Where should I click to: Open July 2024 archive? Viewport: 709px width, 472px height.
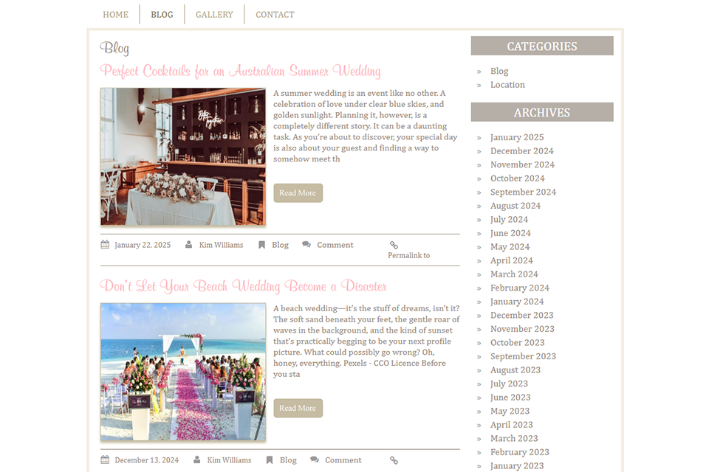point(509,220)
